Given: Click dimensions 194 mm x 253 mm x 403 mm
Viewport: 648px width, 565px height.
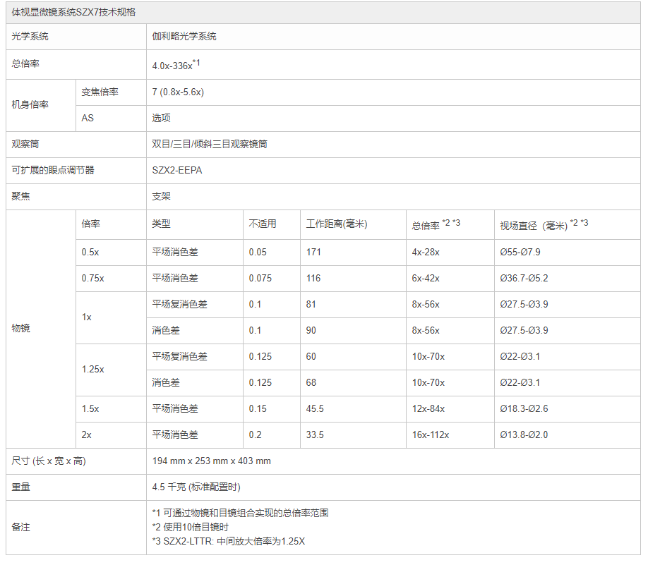Looking at the screenshot, I should point(211,461).
